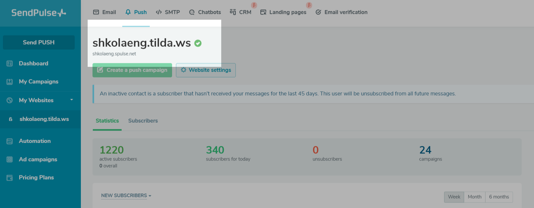Open the NEW SUBSCRIBERS dropdown
Image resolution: width=534 pixels, height=208 pixels.
coord(126,196)
